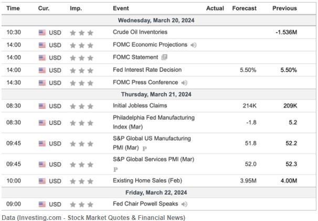Click document icon next to FOMC Statement
The height and width of the screenshot is (221, 318).
(x=164, y=57)
